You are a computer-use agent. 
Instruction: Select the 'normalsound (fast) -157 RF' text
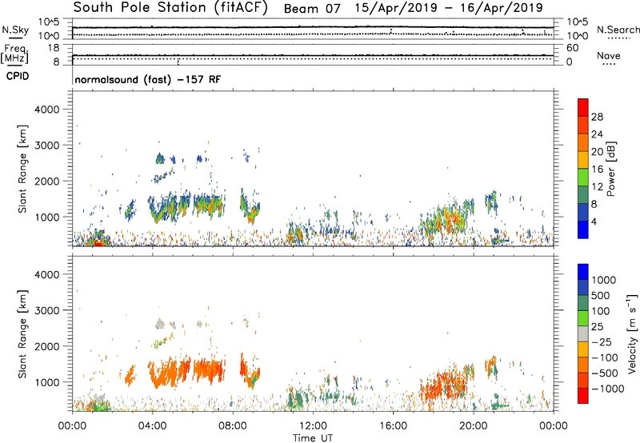click(148, 79)
